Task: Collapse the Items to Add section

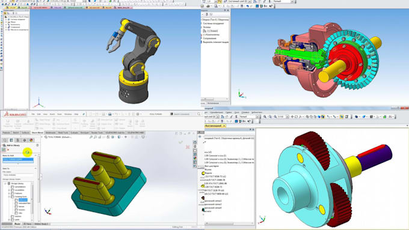Action: click(x=35, y=156)
